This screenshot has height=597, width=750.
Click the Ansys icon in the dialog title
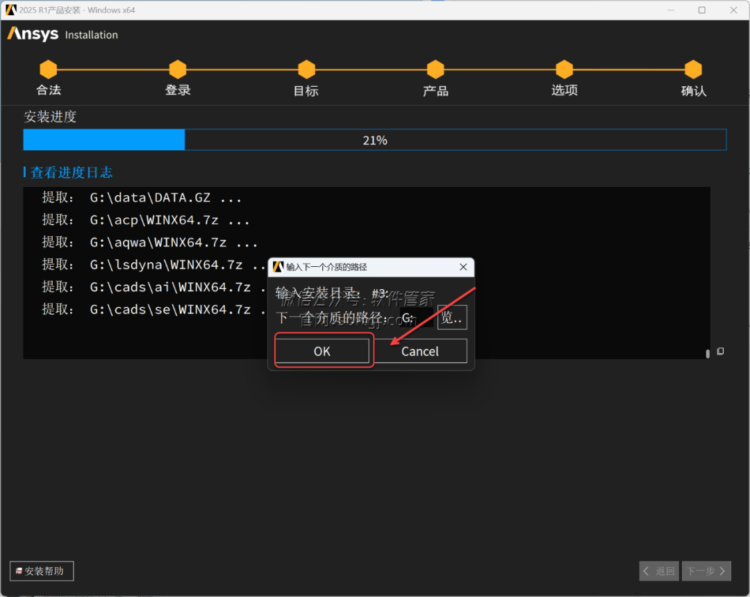(278, 267)
